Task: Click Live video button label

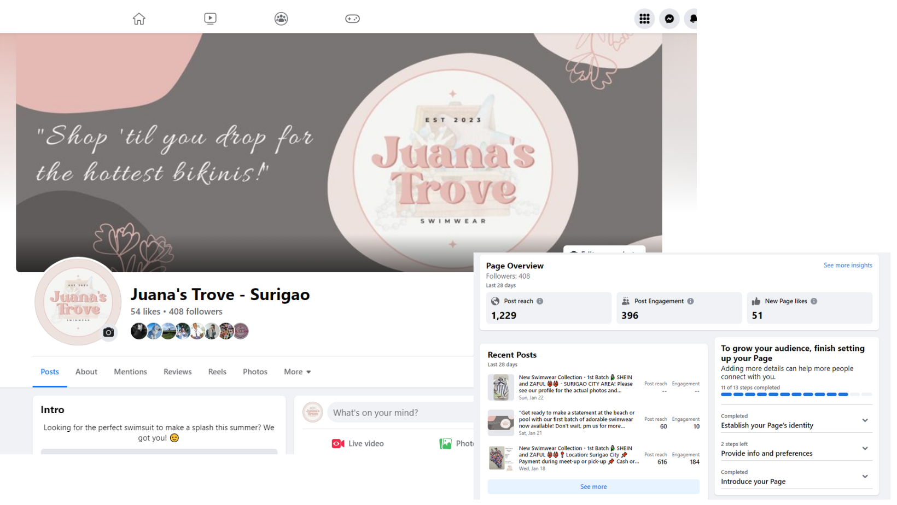Action: pyautogui.click(x=366, y=444)
